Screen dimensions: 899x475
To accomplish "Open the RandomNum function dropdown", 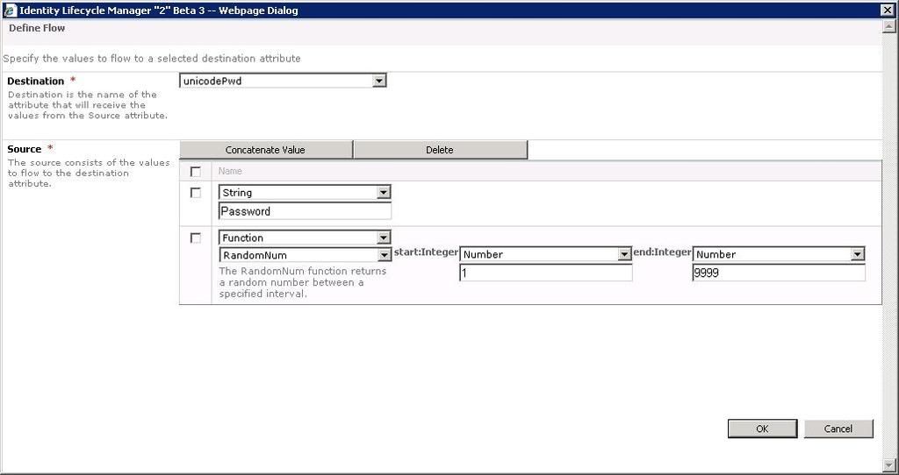I will pyautogui.click(x=305, y=255).
